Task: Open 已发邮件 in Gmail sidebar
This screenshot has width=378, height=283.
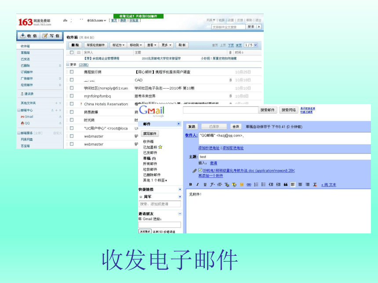Action: pyautogui.click(x=150, y=153)
